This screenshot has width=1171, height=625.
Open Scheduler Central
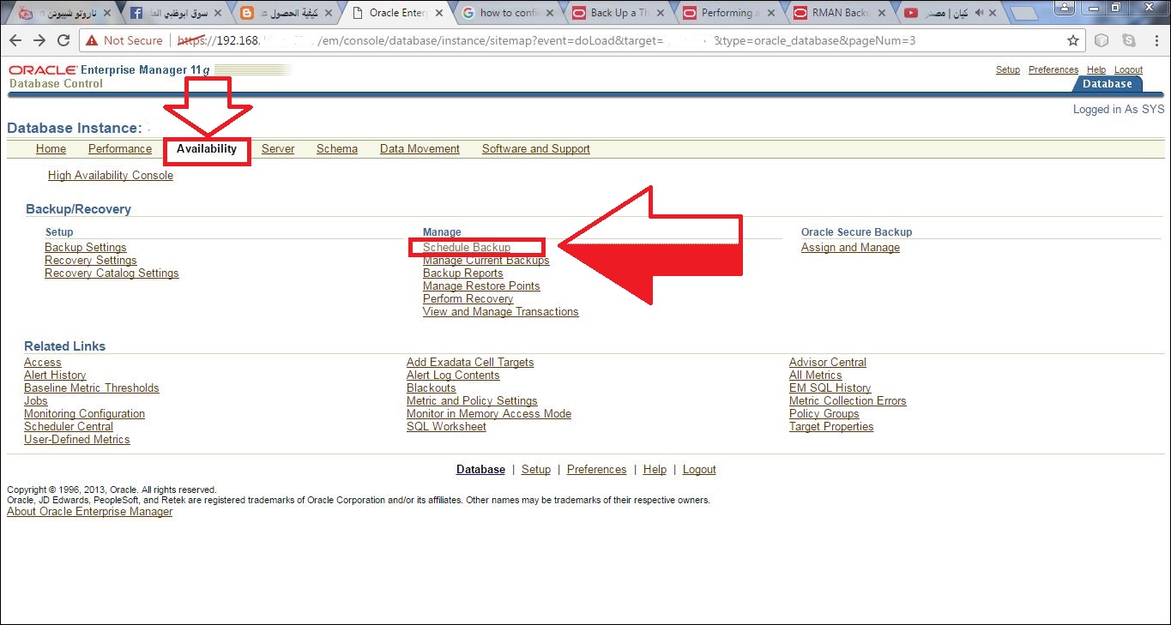pyautogui.click(x=69, y=427)
